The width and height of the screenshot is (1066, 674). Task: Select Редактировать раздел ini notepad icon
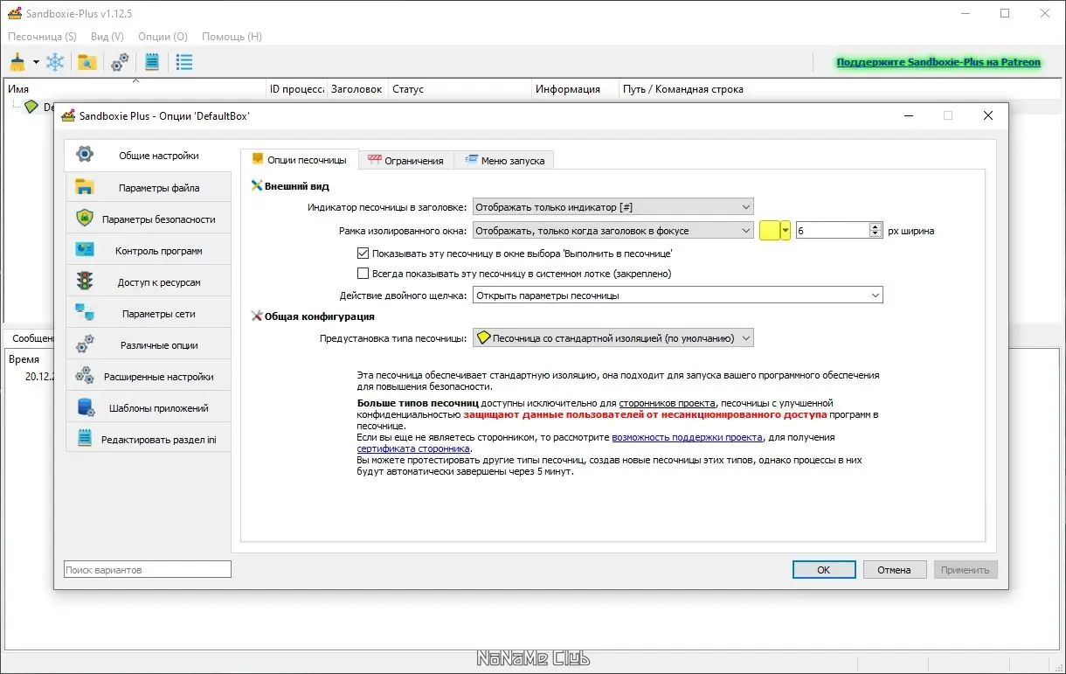[x=85, y=439]
